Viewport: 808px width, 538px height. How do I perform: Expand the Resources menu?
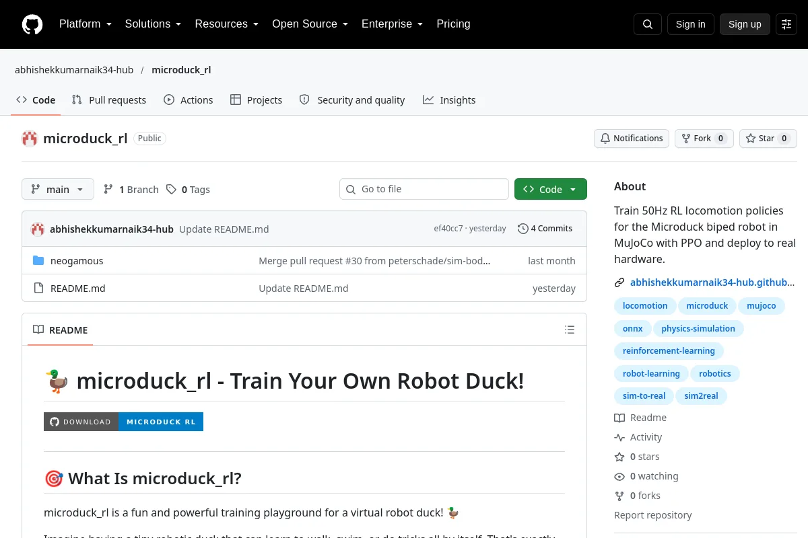(x=227, y=24)
